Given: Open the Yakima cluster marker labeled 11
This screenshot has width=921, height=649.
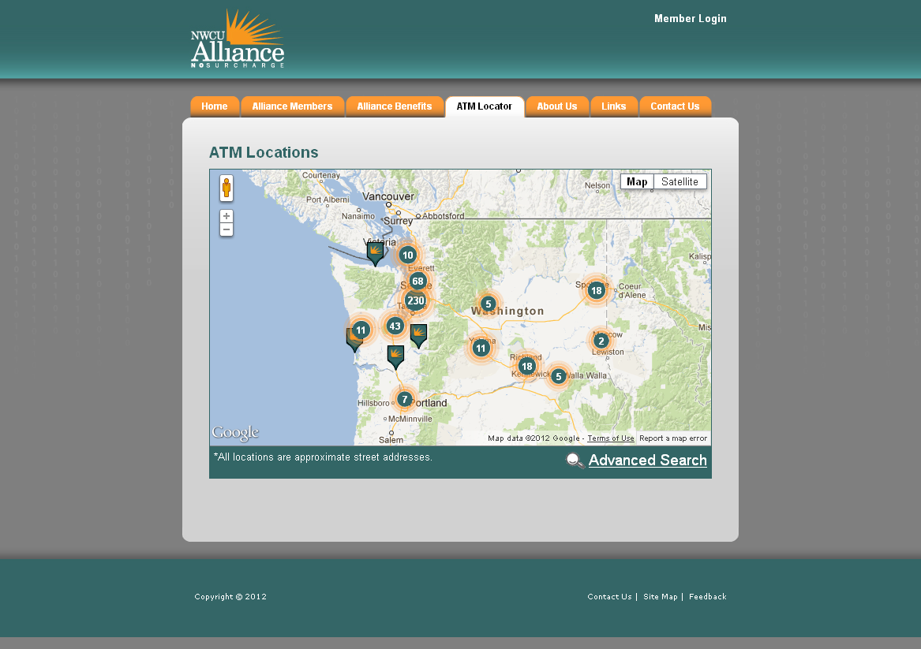Looking at the screenshot, I should coord(481,348).
